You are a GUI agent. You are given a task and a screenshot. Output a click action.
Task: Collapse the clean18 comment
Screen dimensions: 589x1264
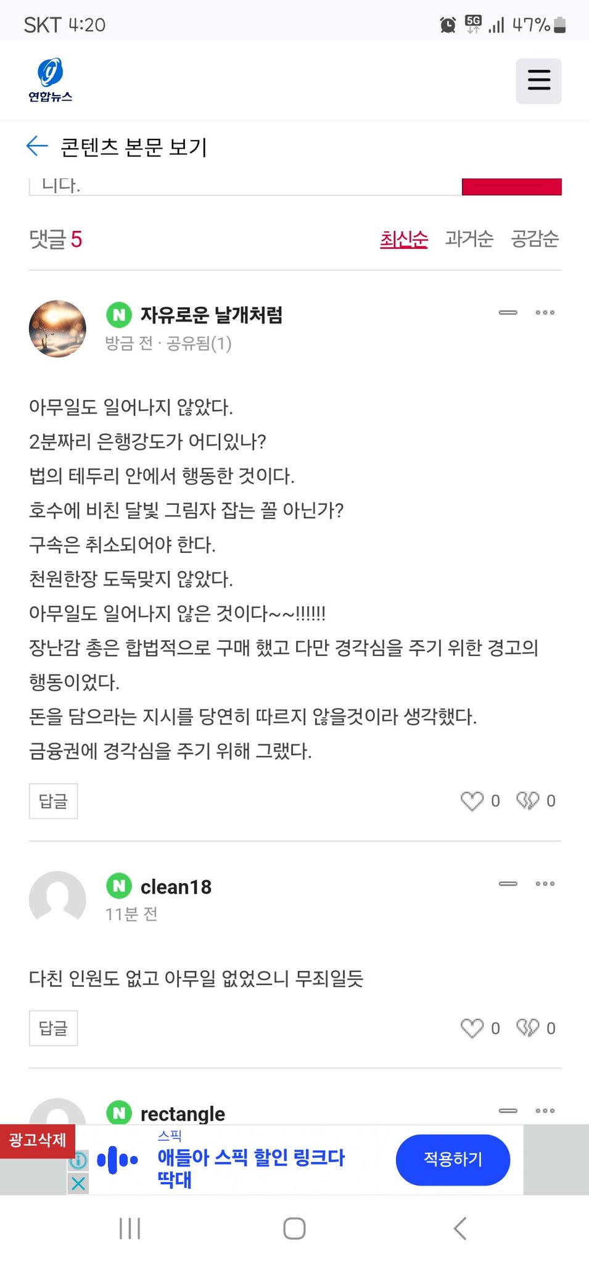[508, 884]
